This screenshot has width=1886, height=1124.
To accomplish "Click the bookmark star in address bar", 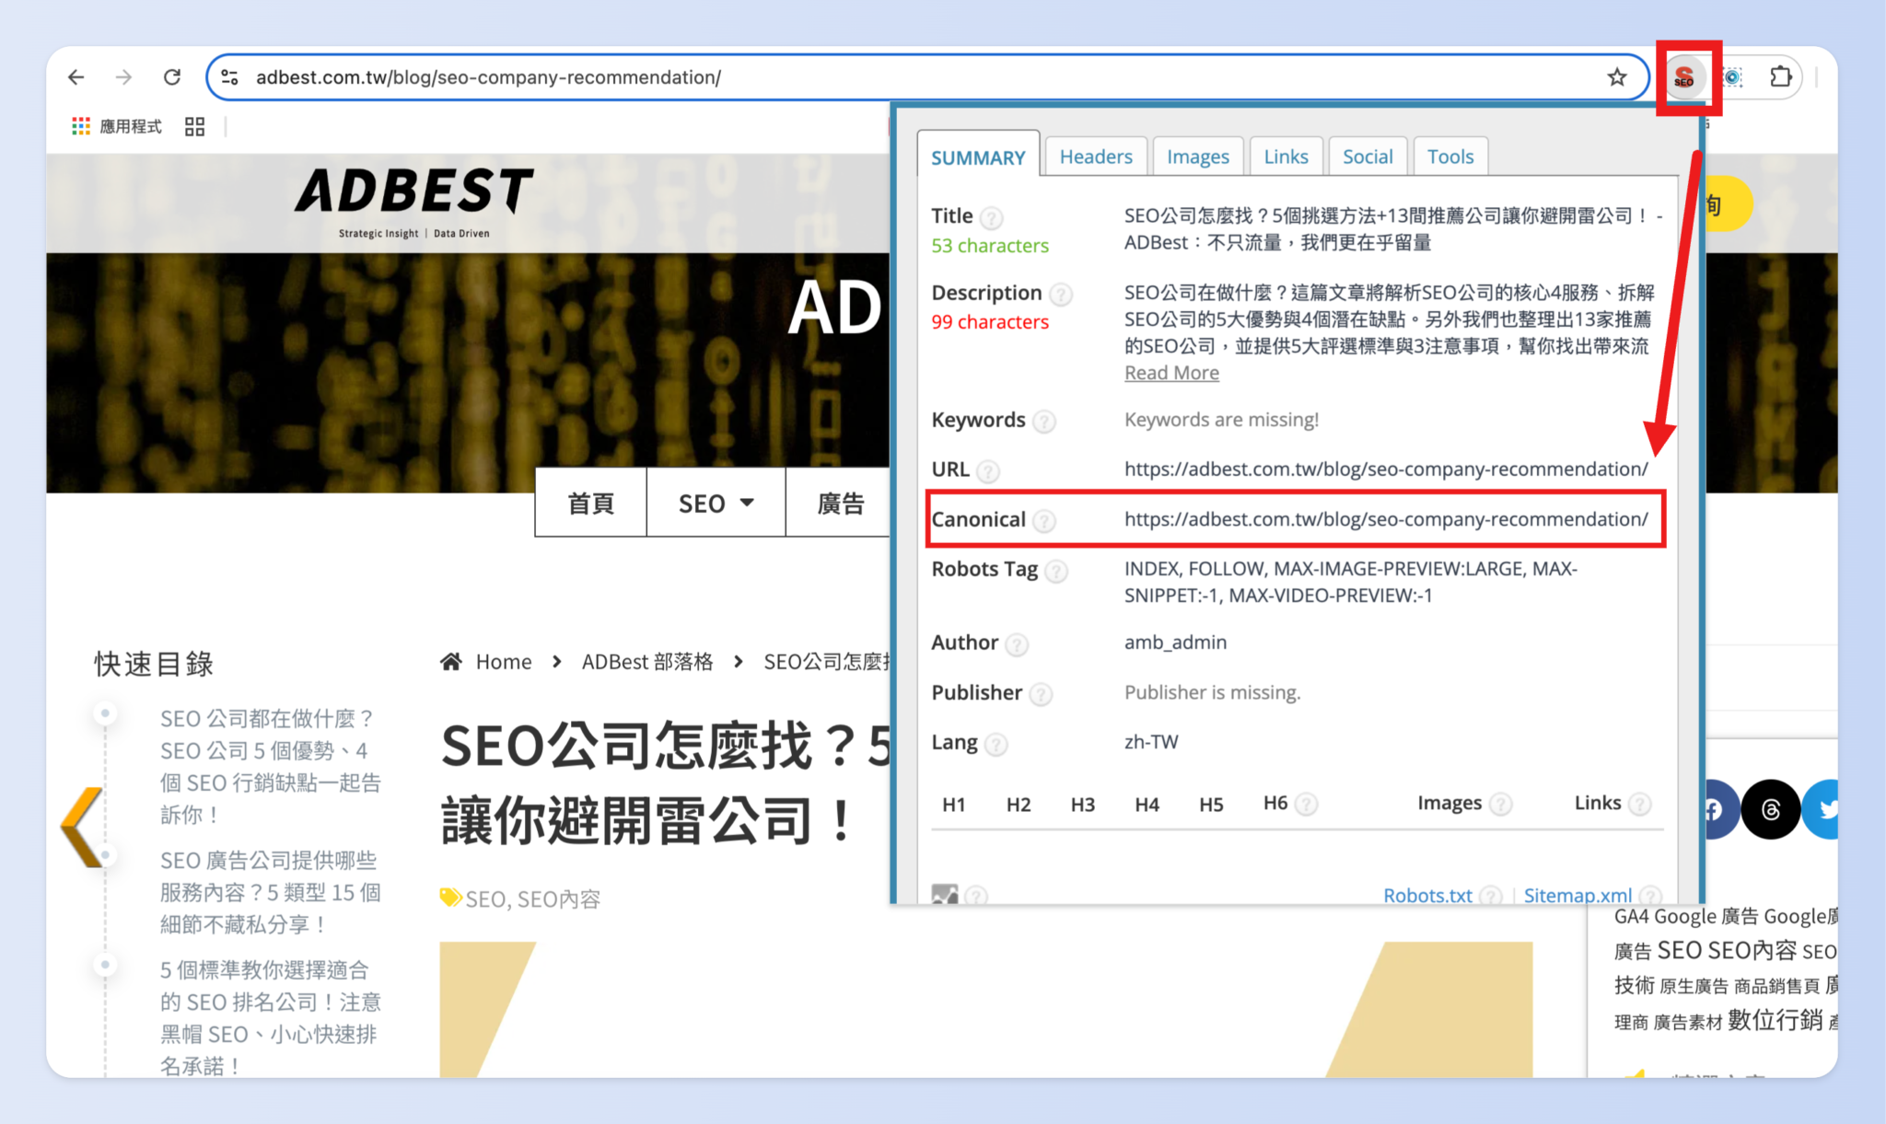I will click(x=1618, y=77).
